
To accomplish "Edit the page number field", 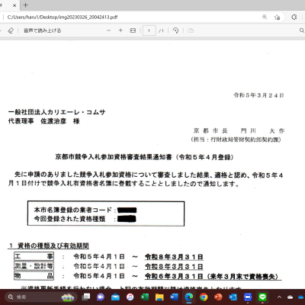I will (x=149, y=30).
